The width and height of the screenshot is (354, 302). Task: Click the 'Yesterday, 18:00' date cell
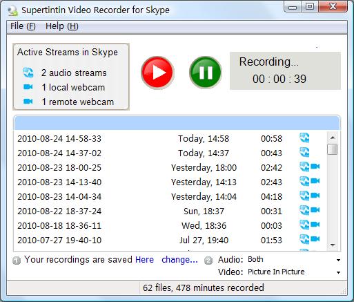(x=204, y=168)
